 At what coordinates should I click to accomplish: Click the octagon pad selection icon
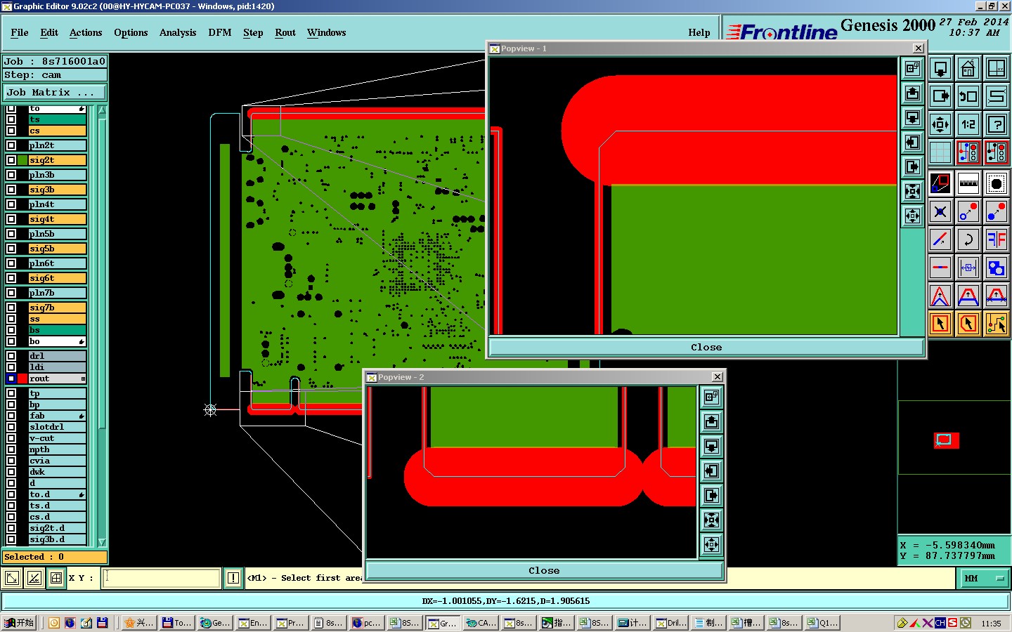[997, 183]
